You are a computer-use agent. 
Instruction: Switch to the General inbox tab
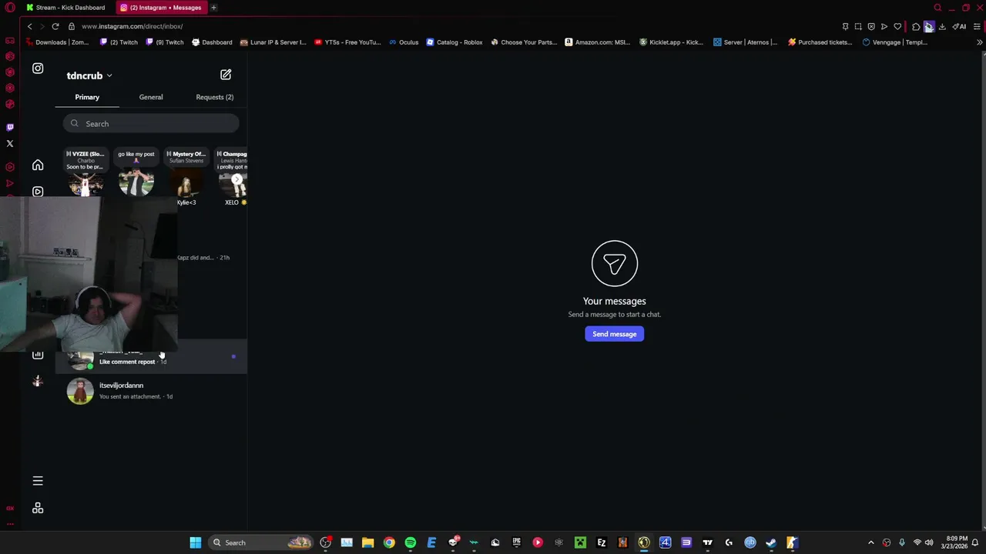pos(151,97)
